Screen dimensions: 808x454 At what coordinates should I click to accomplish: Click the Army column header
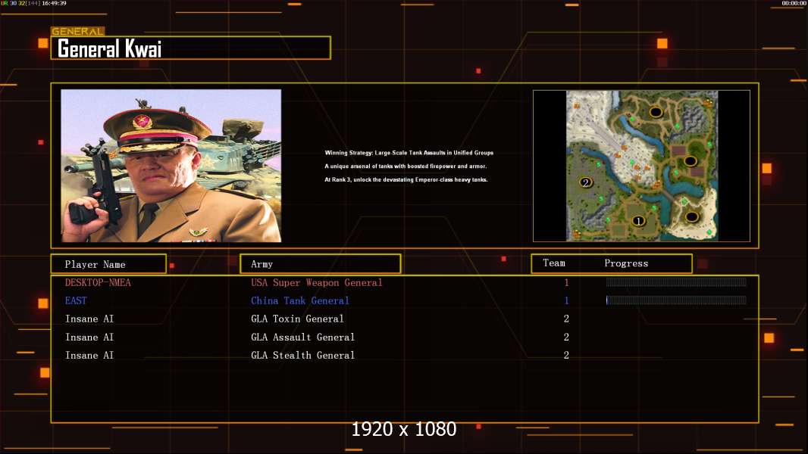(320, 264)
